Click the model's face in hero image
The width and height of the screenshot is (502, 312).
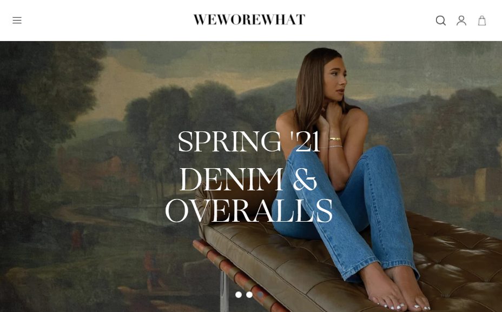click(334, 80)
